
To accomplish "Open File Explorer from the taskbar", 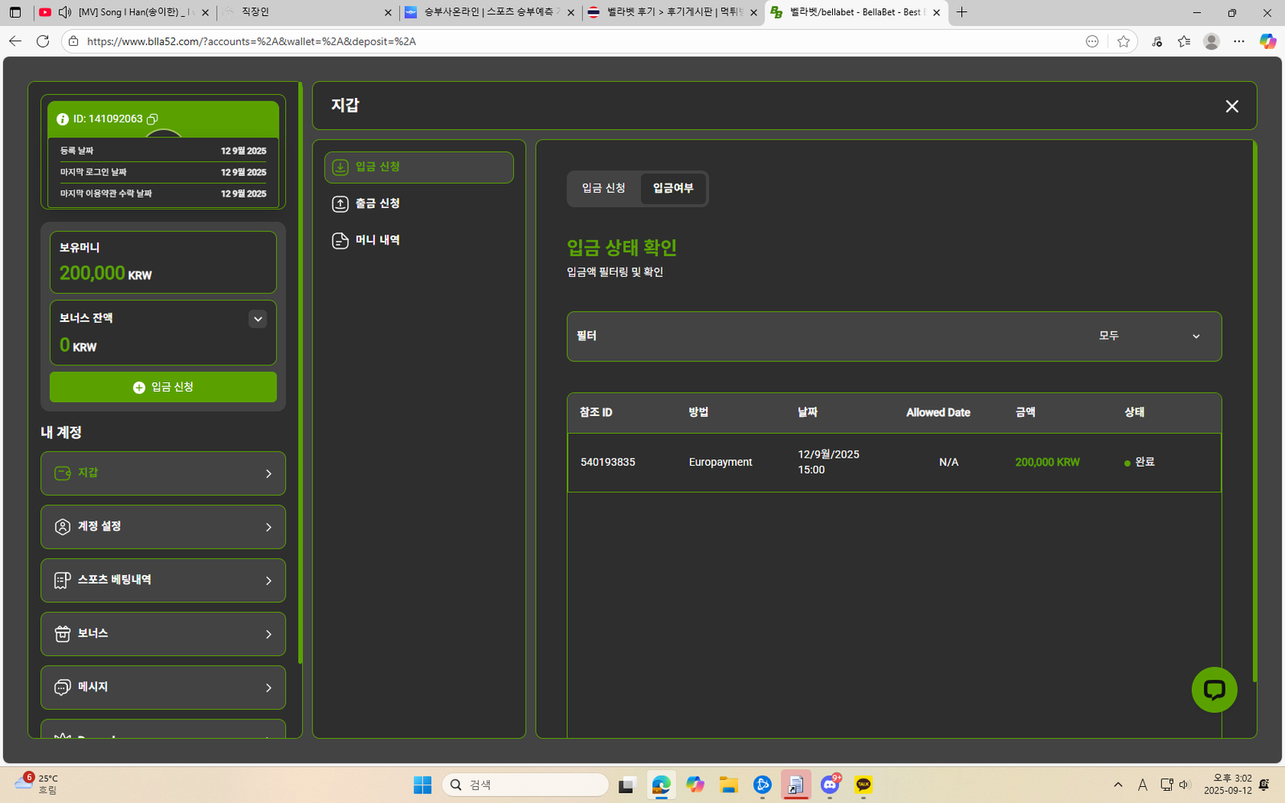I will pyautogui.click(x=728, y=785).
